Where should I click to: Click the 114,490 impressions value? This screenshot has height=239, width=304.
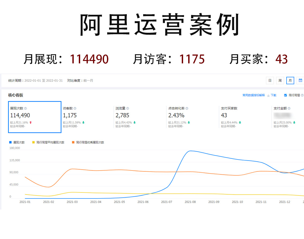(20, 115)
